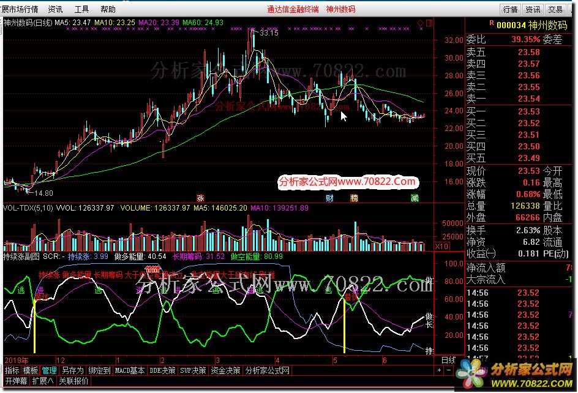Click the green 减 event marker
The height and width of the screenshot is (393, 578).
[415, 198]
